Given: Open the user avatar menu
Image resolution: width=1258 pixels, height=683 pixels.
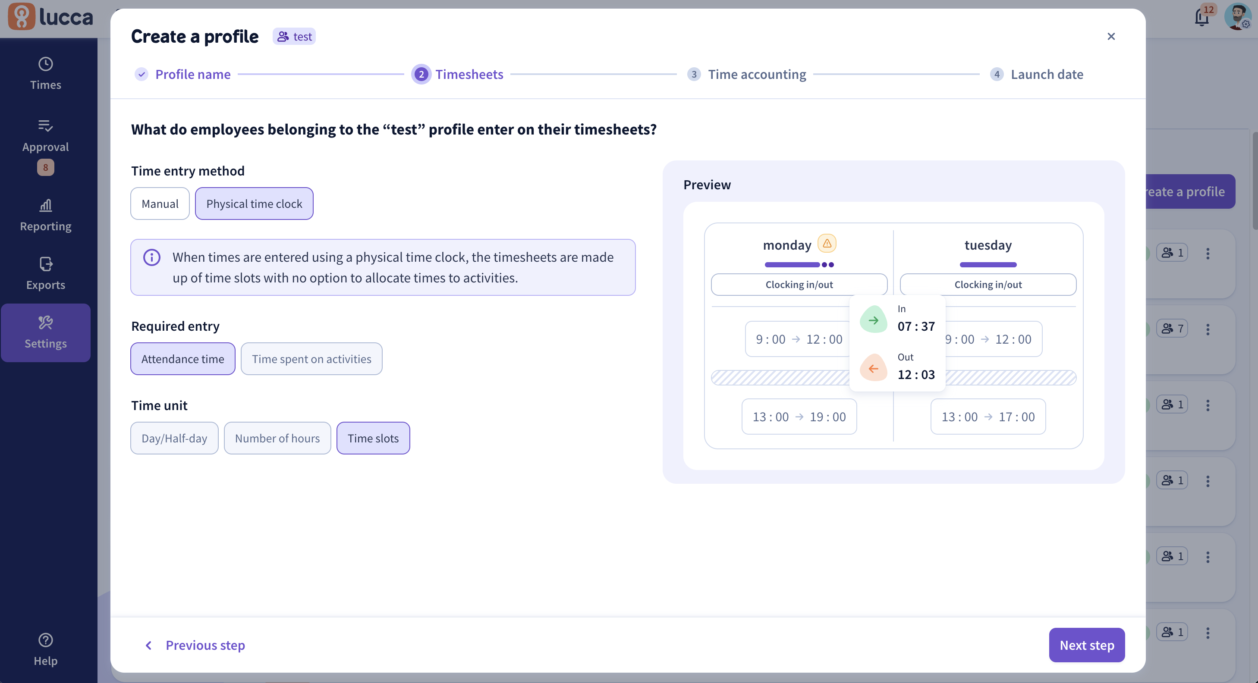Looking at the screenshot, I should click(x=1237, y=16).
